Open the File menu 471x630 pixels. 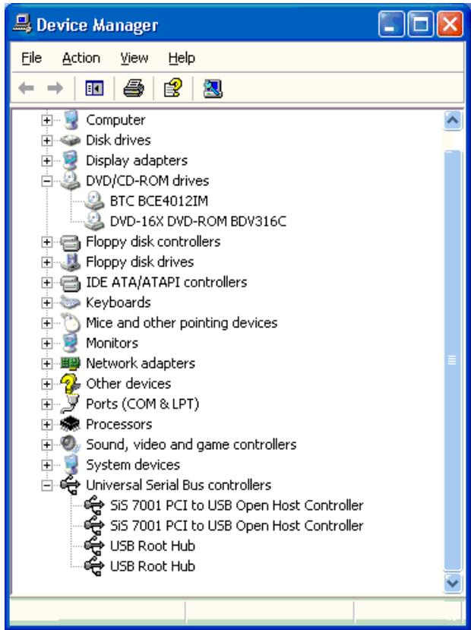[x=31, y=59]
